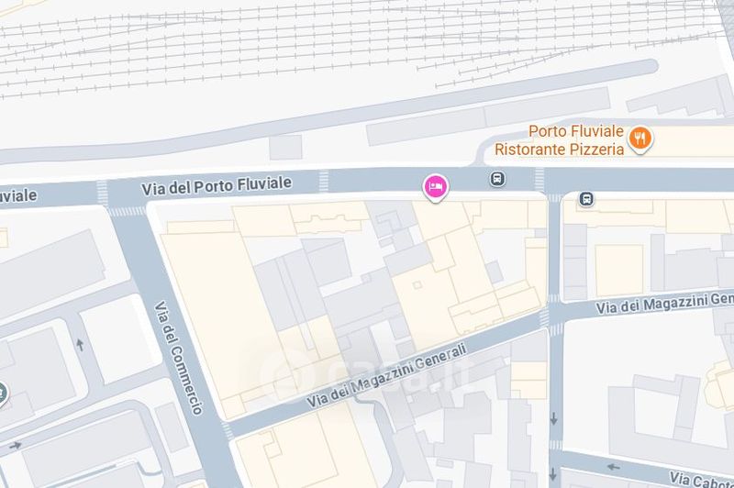Click the left-pointing arrow near Via Cabot label

click(613, 467)
